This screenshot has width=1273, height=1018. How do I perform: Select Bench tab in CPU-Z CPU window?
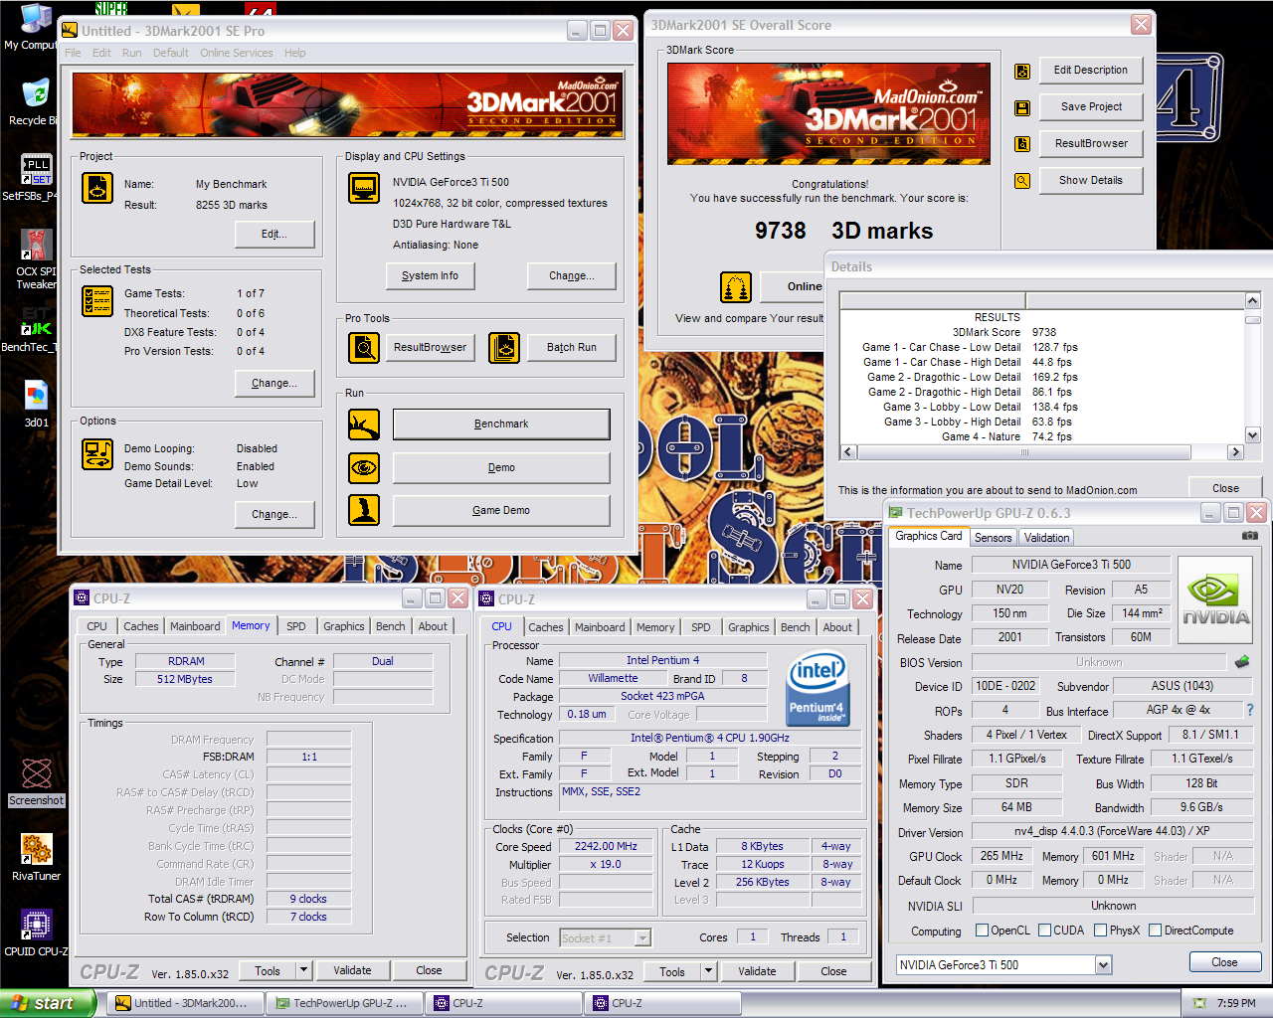[x=795, y=627]
